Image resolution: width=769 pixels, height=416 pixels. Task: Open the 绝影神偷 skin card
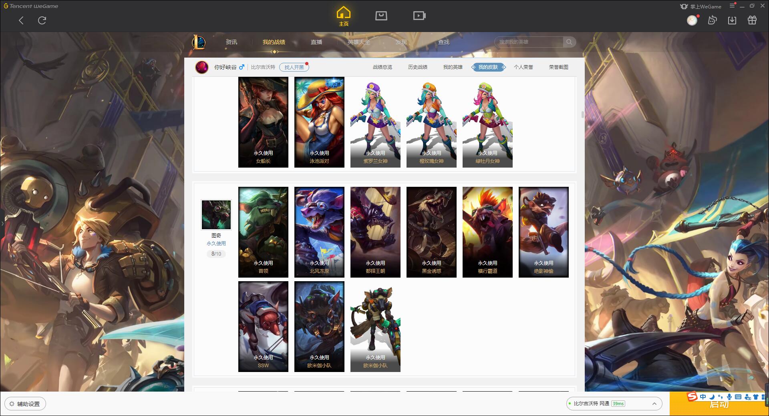point(544,232)
